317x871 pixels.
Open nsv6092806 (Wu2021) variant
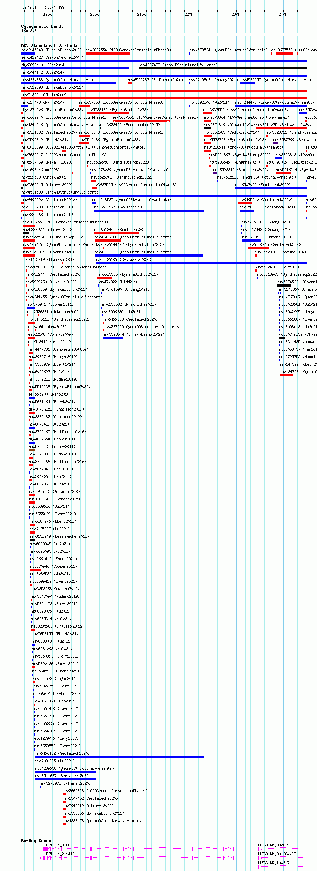click(209, 103)
